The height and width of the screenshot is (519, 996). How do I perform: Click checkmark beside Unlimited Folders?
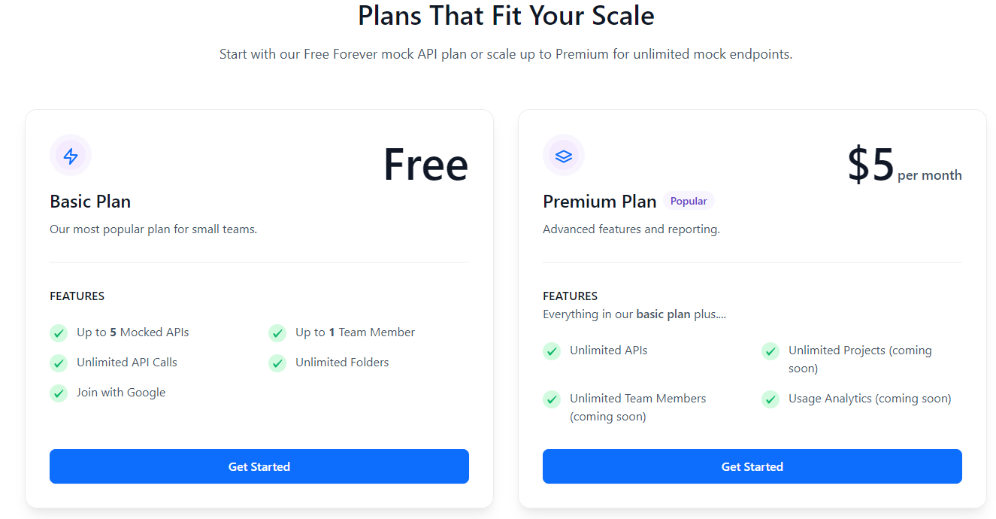click(x=277, y=363)
